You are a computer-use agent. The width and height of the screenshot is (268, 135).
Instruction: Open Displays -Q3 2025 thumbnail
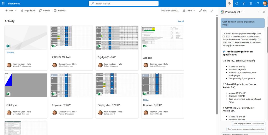[x=71, y=38]
